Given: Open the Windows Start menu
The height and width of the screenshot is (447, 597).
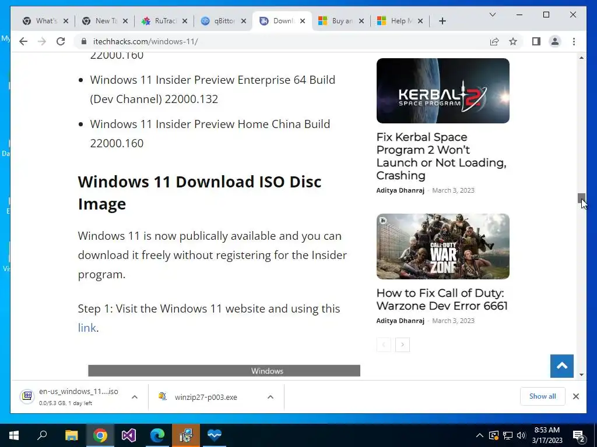Looking at the screenshot, I should [x=14, y=435].
